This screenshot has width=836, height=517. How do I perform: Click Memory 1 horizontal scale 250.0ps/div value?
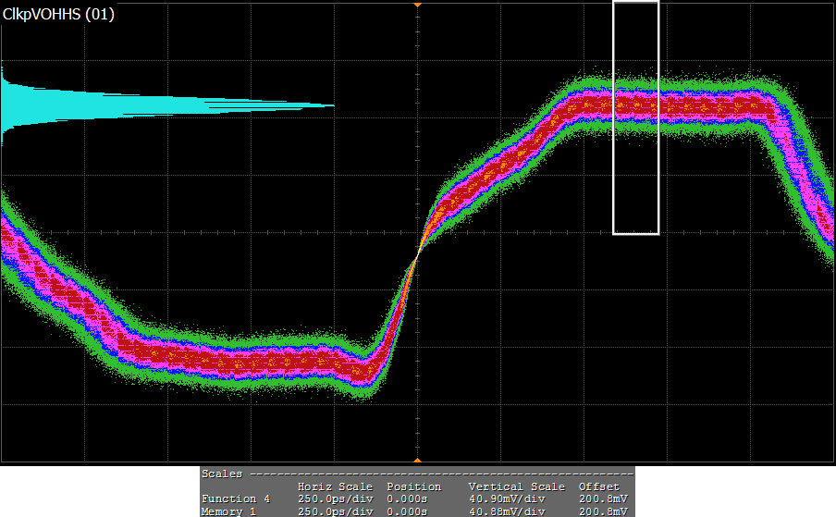tap(335, 511)
